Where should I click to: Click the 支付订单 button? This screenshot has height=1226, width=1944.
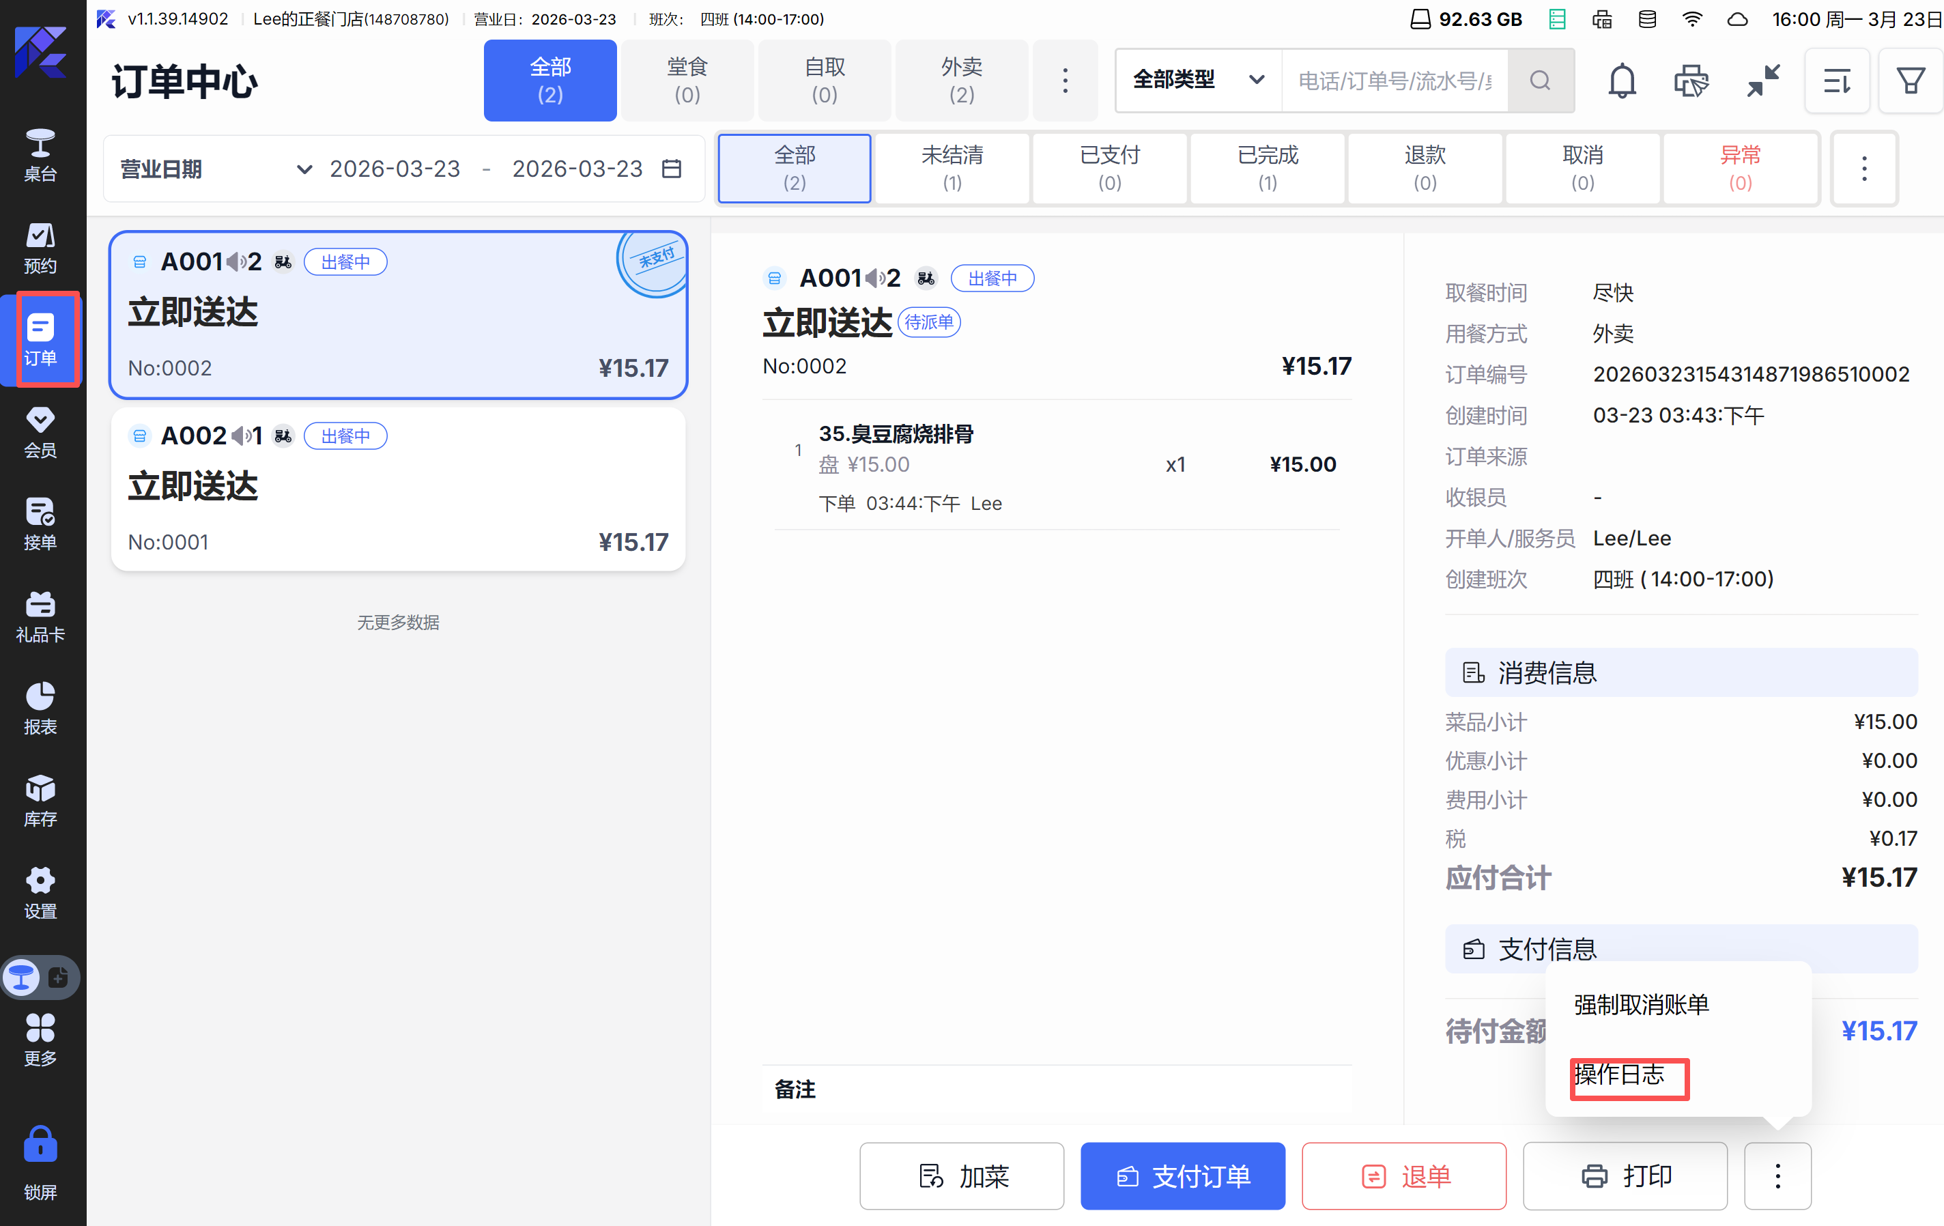tap(1182, 1176)
